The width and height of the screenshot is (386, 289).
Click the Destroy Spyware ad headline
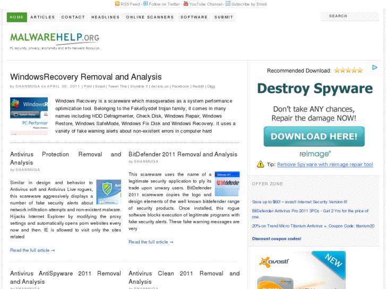tap(315, 89)
